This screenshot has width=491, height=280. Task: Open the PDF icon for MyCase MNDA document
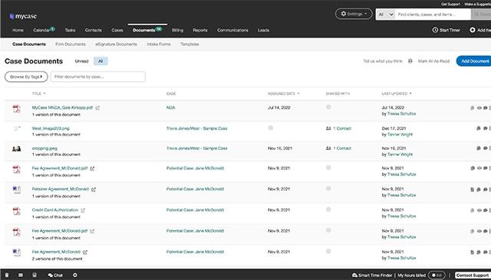pyautogui.click(x=17, y=109)
